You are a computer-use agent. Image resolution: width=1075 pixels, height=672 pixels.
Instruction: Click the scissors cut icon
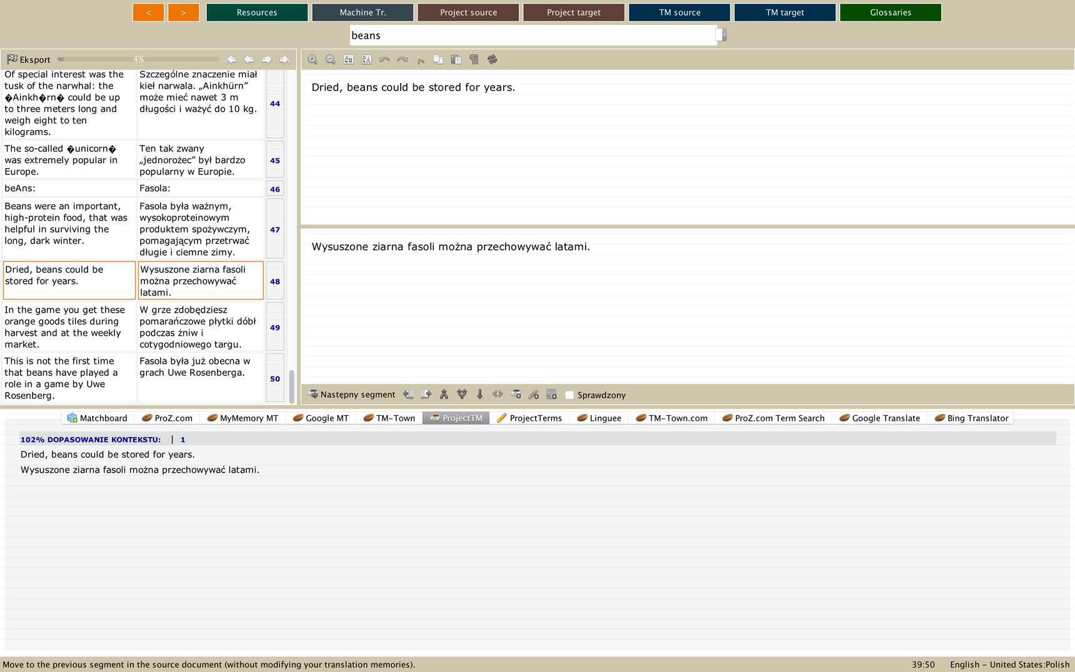421,59
